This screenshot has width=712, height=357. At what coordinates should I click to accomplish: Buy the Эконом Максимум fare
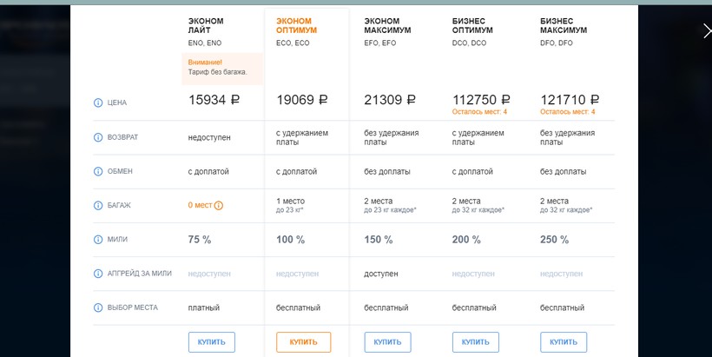(x=387, y=342)
